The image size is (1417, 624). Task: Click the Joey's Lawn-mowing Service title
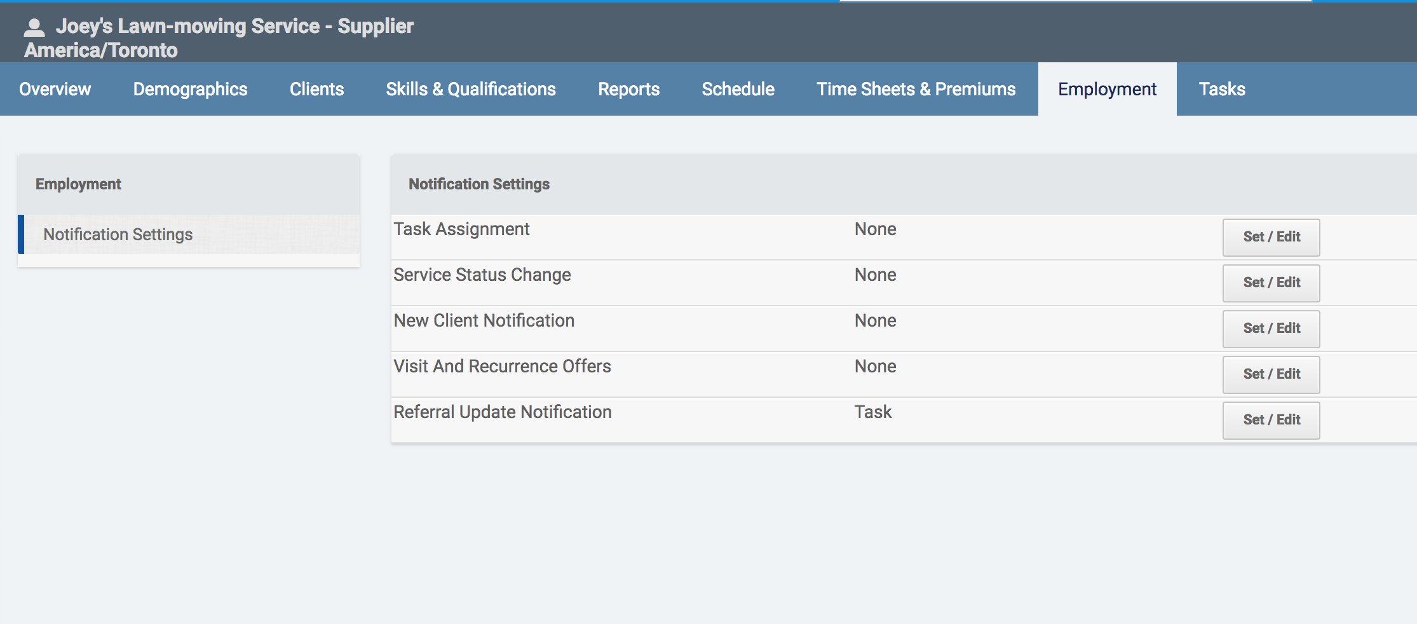tap(234, 26)
